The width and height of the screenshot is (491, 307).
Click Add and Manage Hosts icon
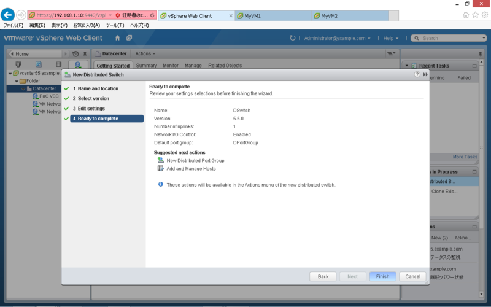[160, 168]
